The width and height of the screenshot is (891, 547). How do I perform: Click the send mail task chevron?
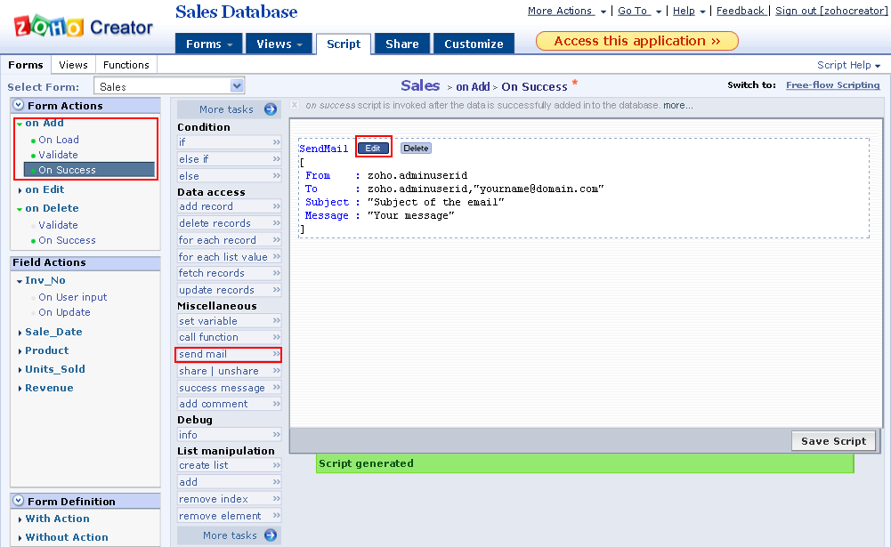pos(276,354)
